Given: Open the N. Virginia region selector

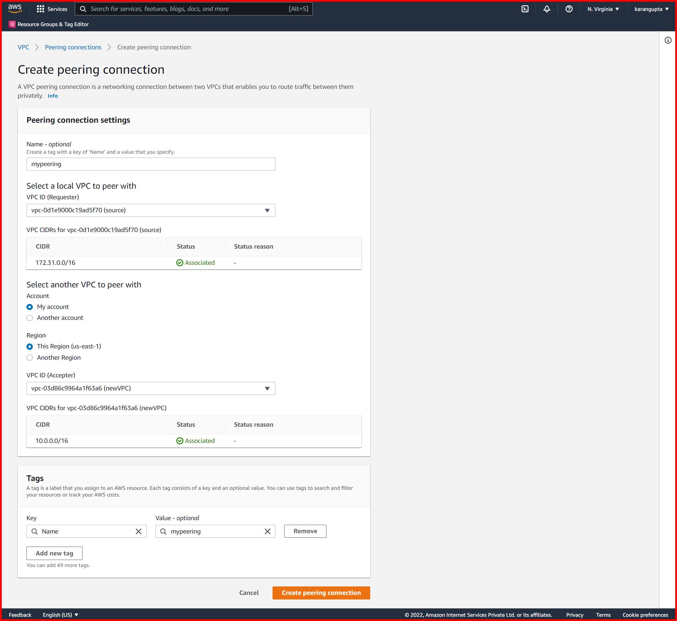Looking at the screenshot, I should click(x=603, y=9).
